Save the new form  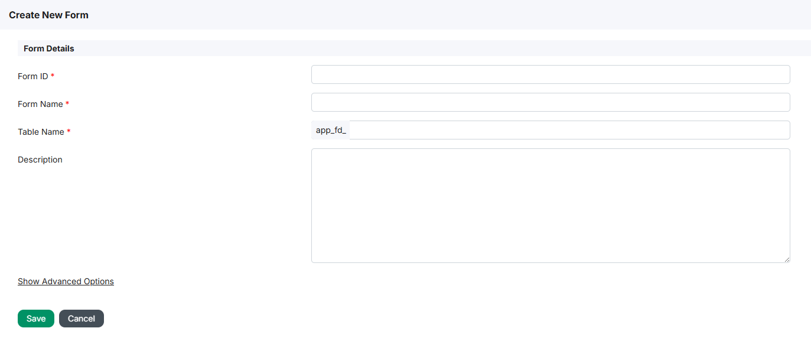coord(36,319)
